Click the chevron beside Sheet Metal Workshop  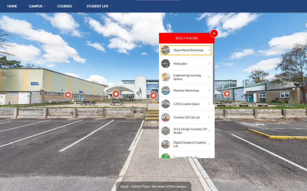click(209, 50)
